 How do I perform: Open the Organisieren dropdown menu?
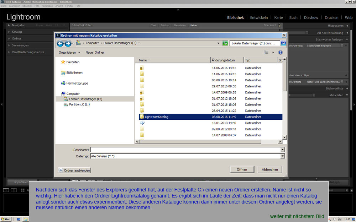[69, 52]
